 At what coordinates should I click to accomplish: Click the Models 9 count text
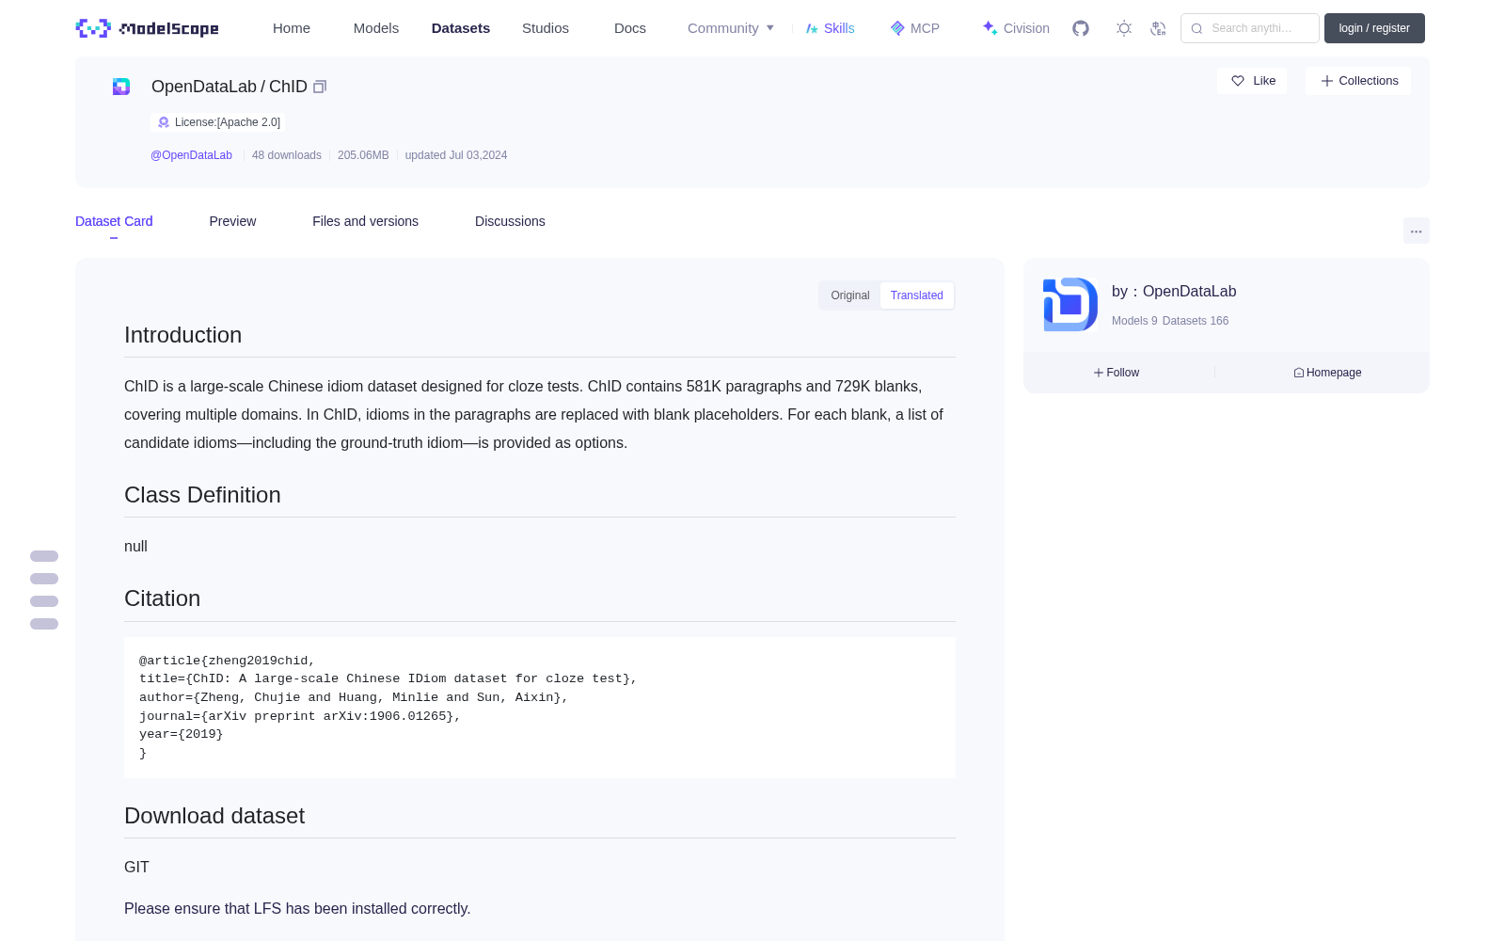[1134, 321]
